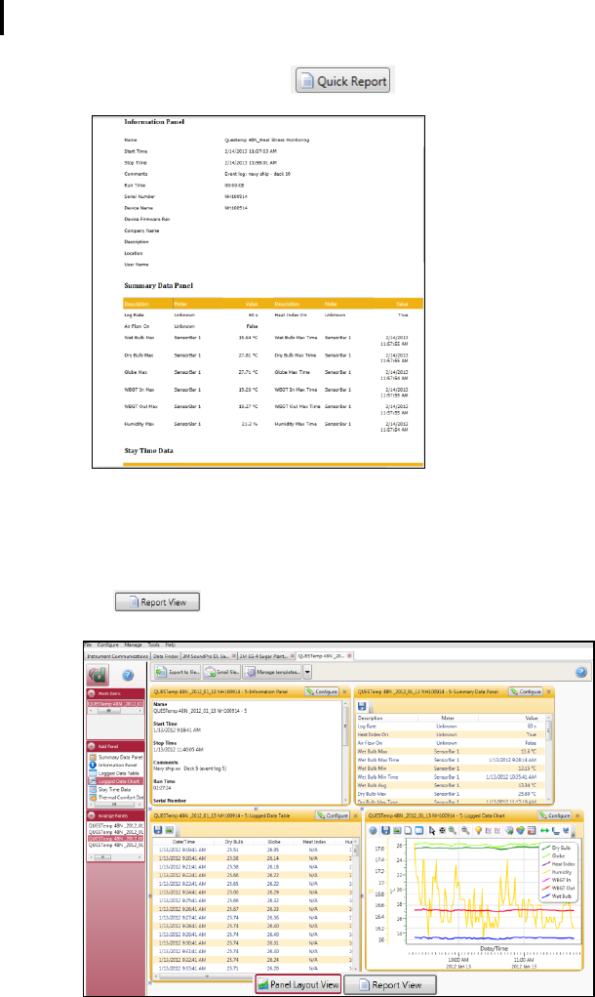Close the Logged Data Table panel
Viewport: 595px width, 997px height.
pyautogui.click(x=356, y=815)
